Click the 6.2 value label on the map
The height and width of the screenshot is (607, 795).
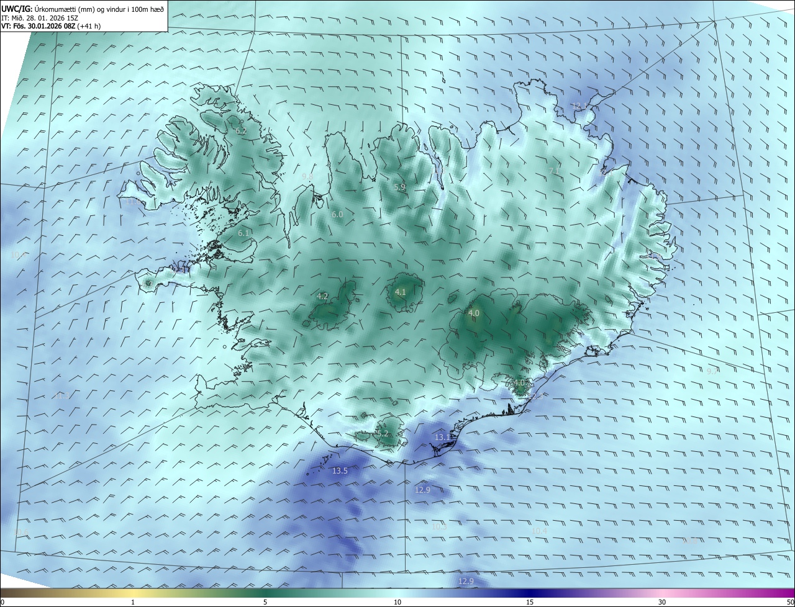coord(241,131)
